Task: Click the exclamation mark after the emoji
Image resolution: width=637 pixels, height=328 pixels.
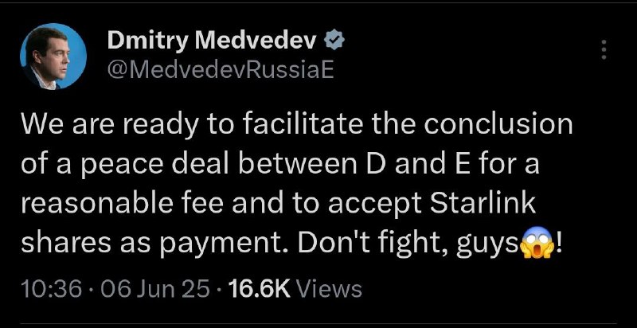Action: tap(559, 244)
